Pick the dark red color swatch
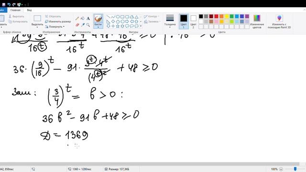 click(211, 16)
